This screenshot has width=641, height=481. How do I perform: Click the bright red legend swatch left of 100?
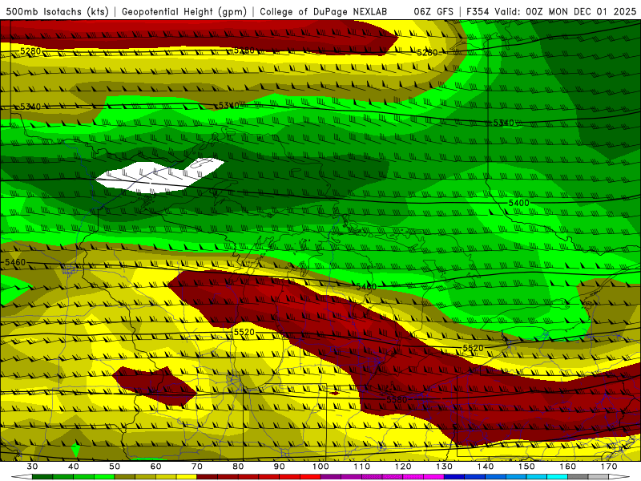tap(310, 477)
